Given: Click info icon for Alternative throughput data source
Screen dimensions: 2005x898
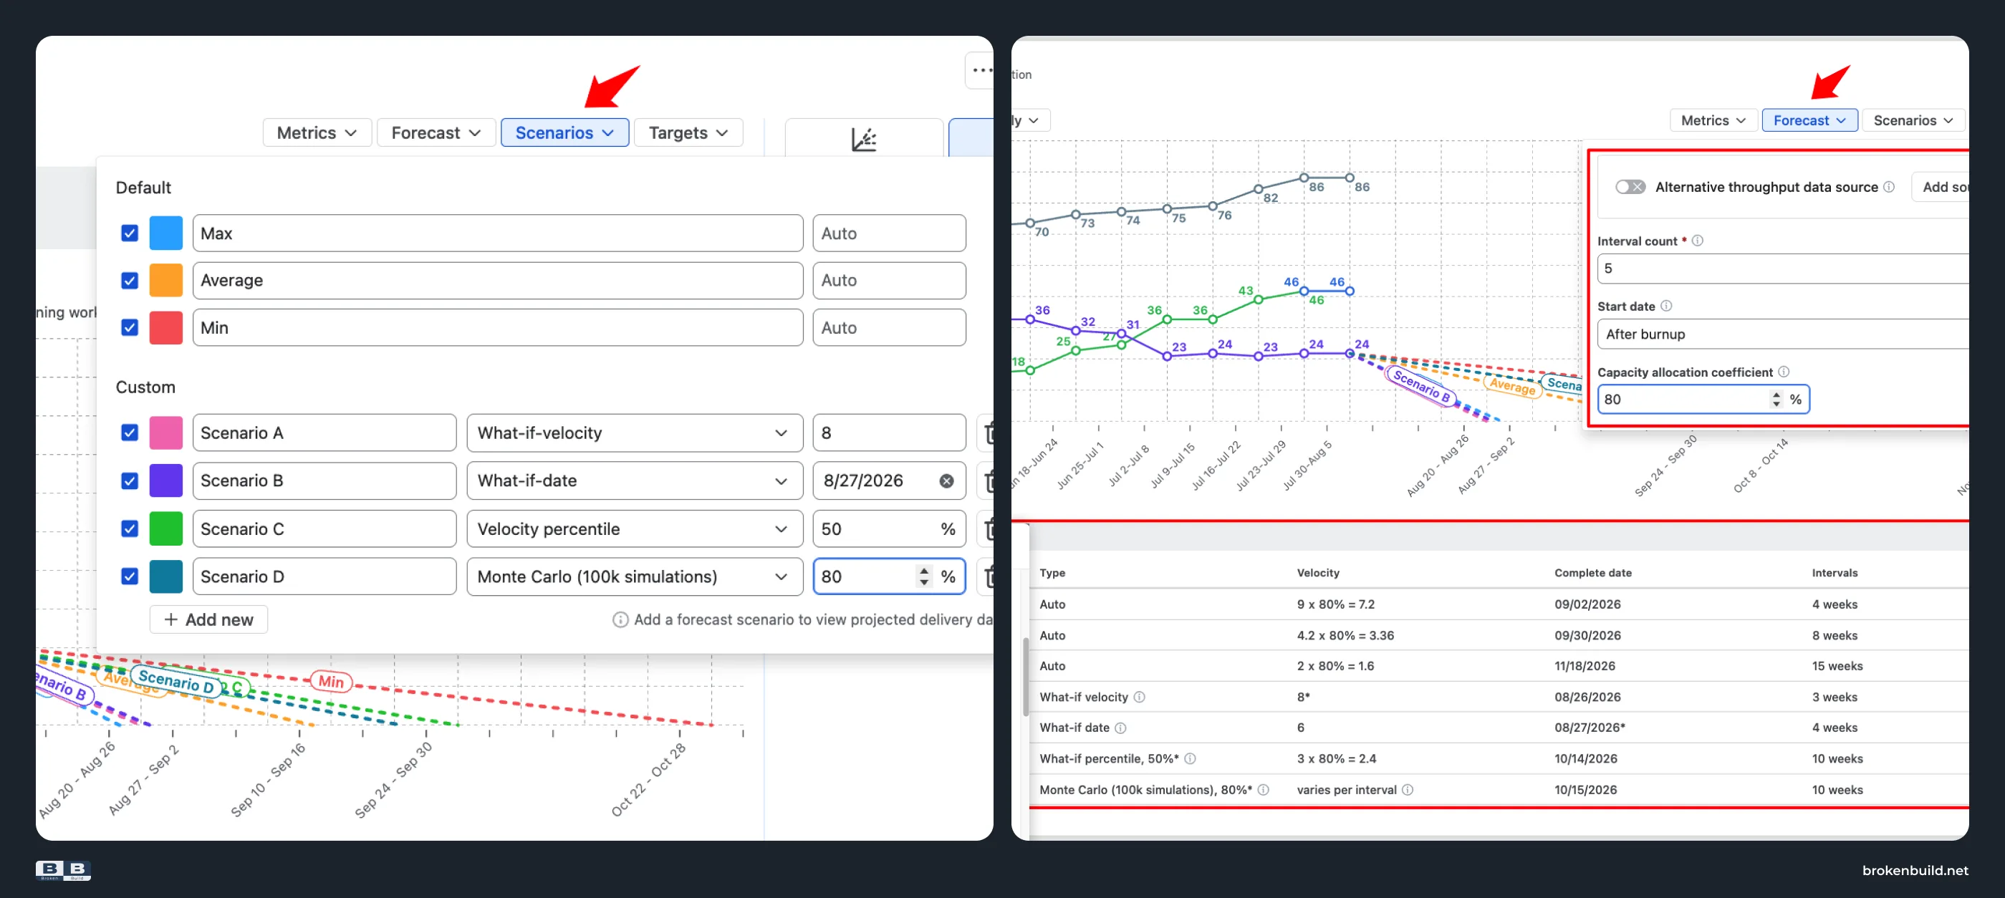Looking at the screenshot, I should (1889, 187).
